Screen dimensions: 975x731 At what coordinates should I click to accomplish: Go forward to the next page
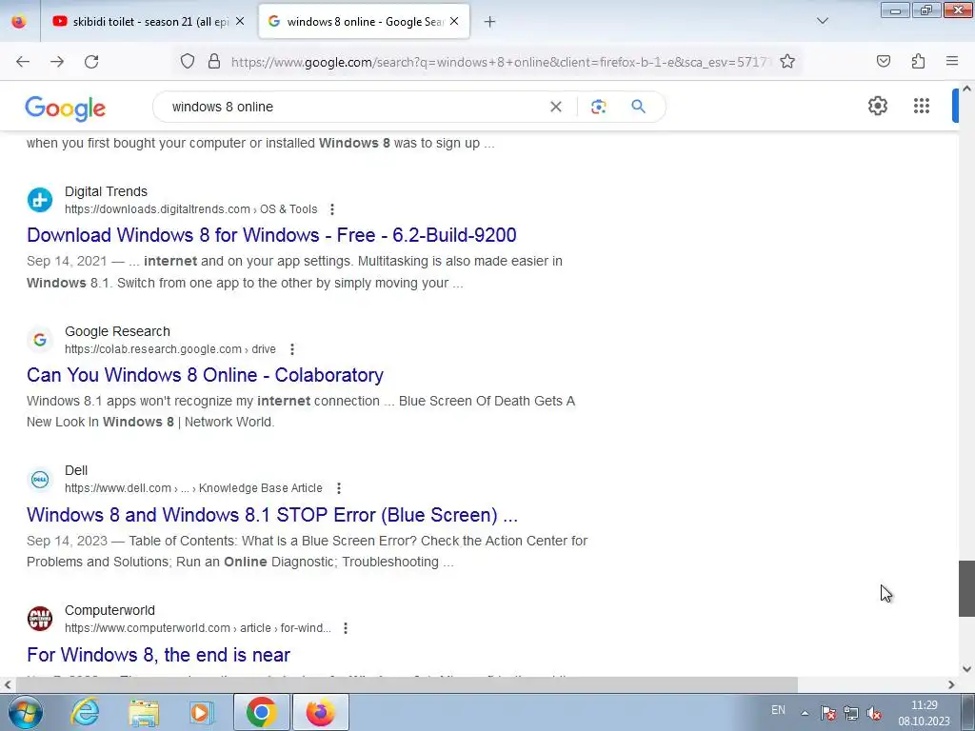click(x=57, y=62)
